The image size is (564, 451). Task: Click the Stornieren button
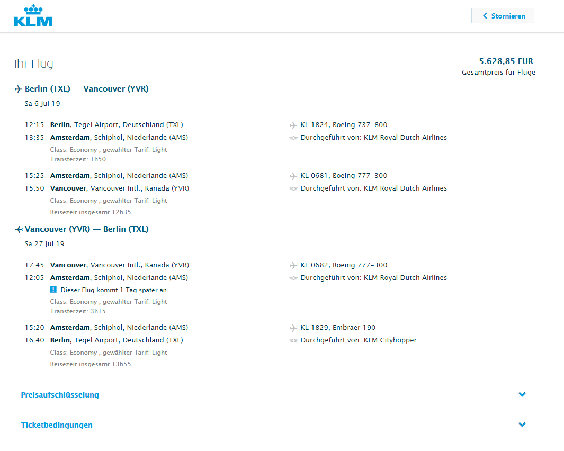point(503,16)
